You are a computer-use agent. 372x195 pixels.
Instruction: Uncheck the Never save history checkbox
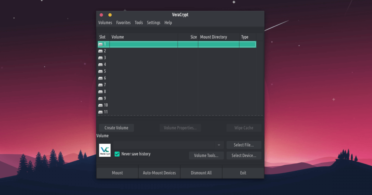pos(117,154)
